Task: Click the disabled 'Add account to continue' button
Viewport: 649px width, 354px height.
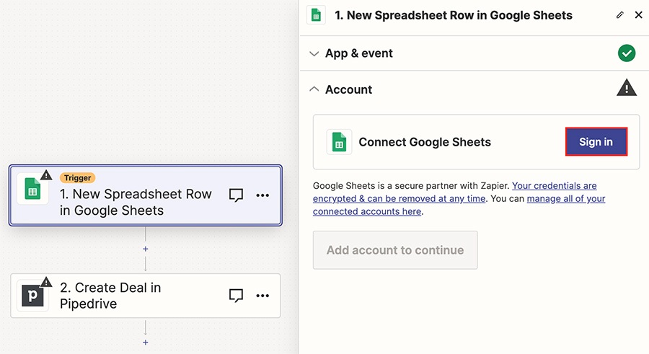Action: click(x=395, y=250)
